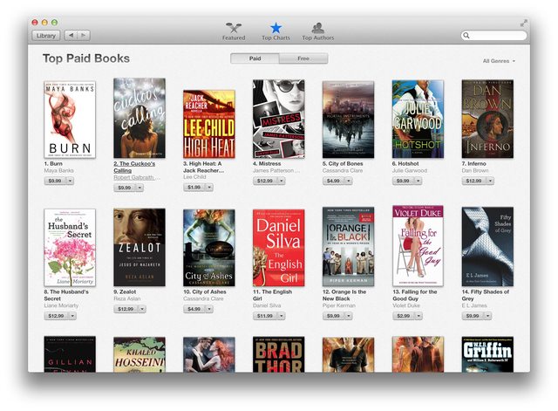Expand price arrow for Fifty Shades of Grey

pos(488,316)
